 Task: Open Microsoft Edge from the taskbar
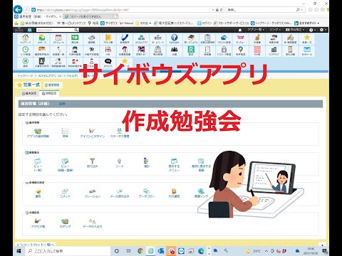pos(202,251)
